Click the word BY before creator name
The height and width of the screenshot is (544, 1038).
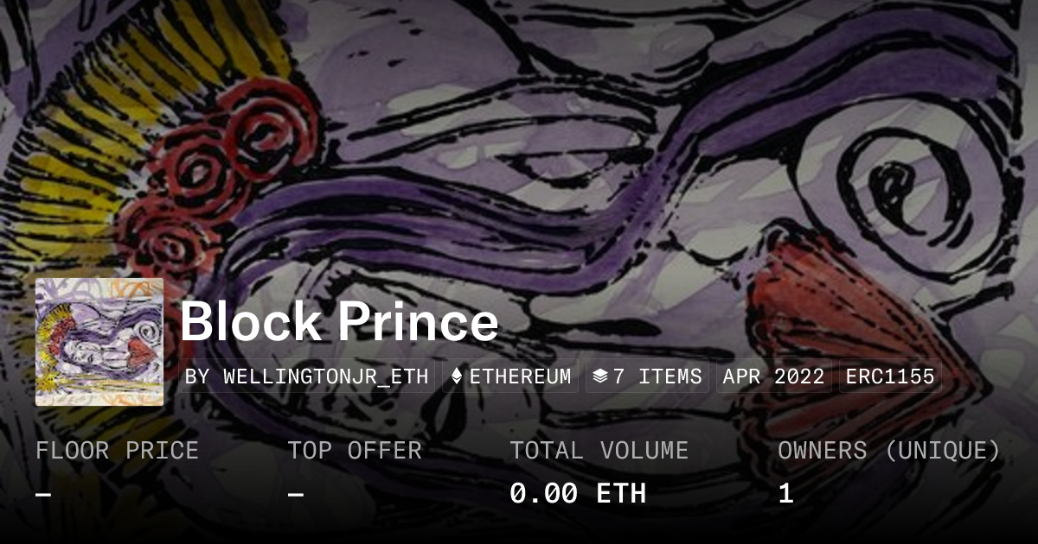coord(197,376)
